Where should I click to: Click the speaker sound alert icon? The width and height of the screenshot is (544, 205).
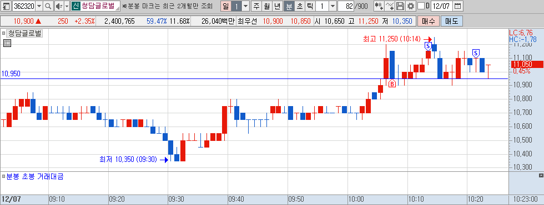[x=59, y=6]
